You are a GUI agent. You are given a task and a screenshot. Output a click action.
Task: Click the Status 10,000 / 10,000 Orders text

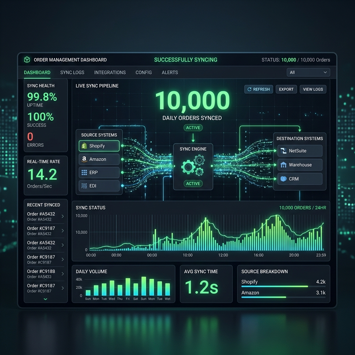[296, 60]
